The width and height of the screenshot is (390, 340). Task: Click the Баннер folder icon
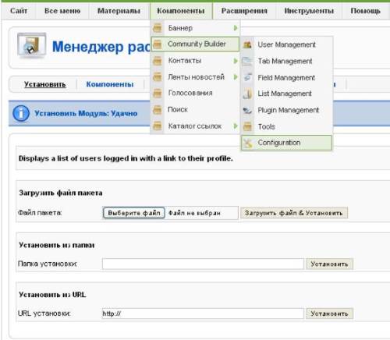[x=158, y=28]
